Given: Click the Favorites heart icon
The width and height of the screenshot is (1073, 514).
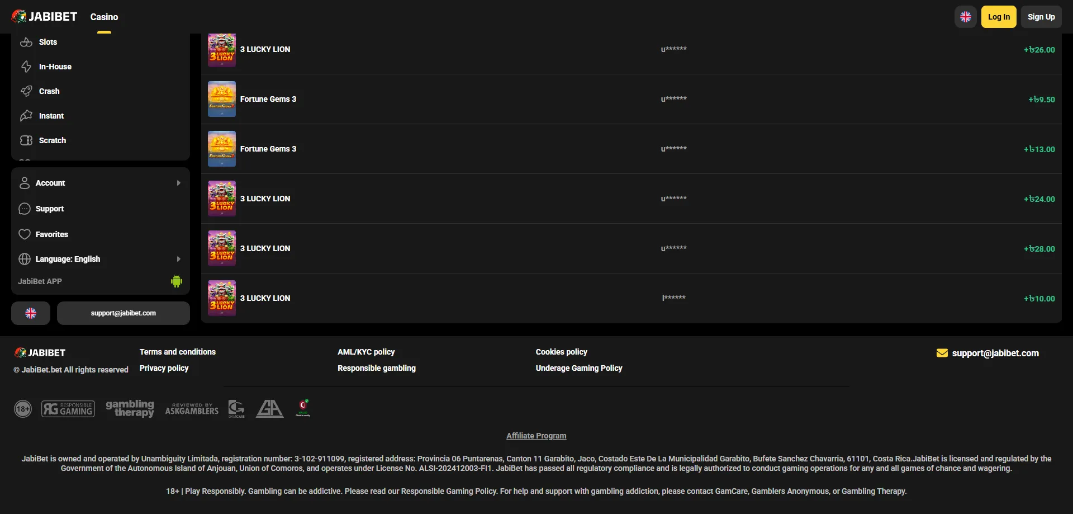Looking at the screenshot, I should pyautogui.click(x=25, y=234).
